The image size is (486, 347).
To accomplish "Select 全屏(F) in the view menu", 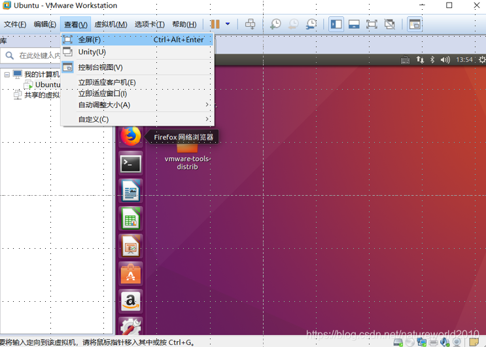I will tap(137, 40).
